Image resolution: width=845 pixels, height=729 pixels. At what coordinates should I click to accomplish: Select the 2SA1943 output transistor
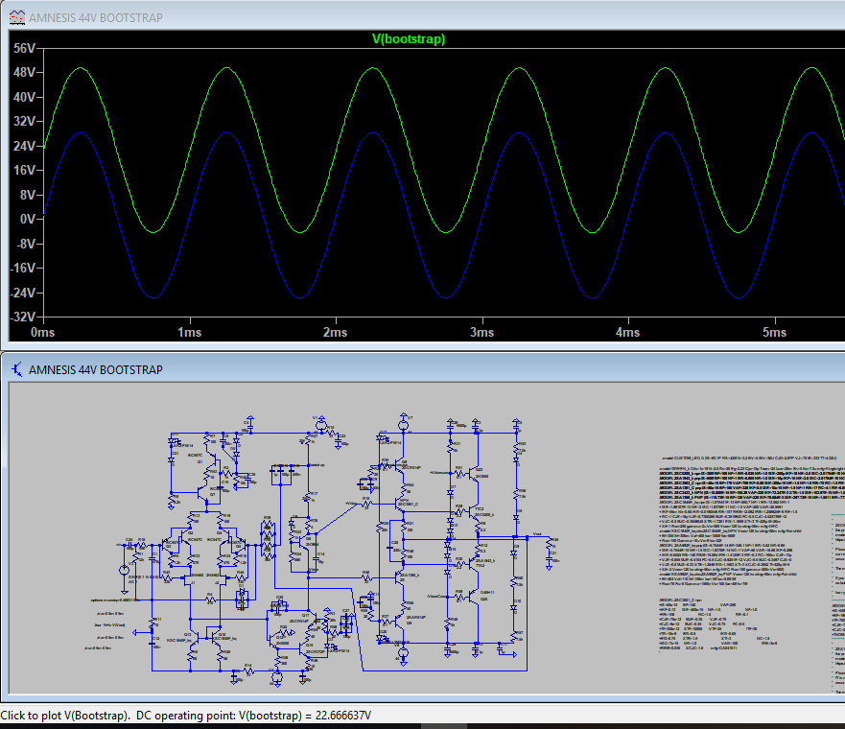point(474,564)
